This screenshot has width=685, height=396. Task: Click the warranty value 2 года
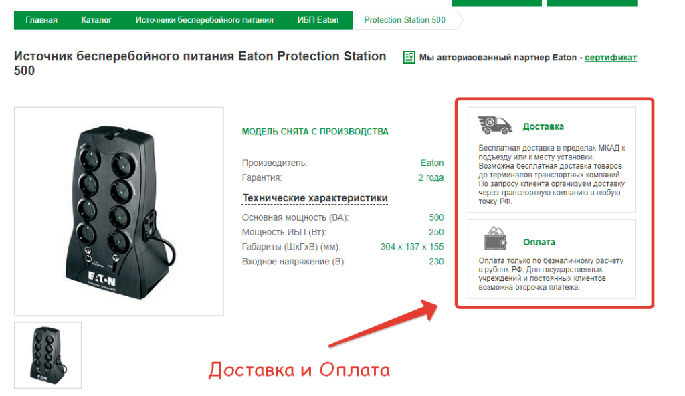(431, 177)
